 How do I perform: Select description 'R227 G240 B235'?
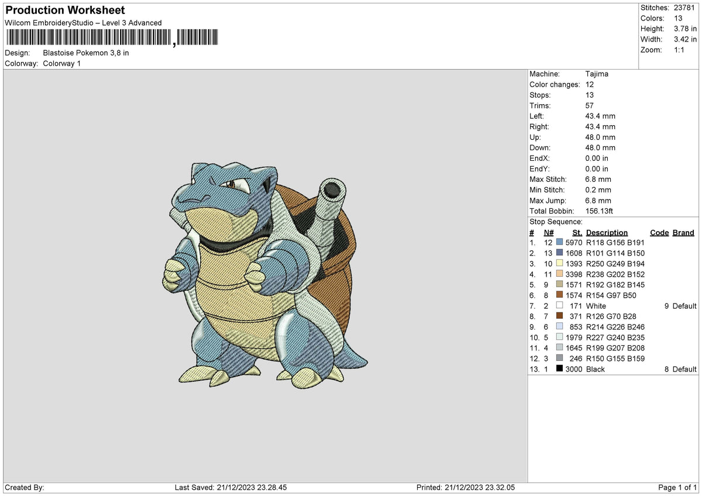click(615, 337)
